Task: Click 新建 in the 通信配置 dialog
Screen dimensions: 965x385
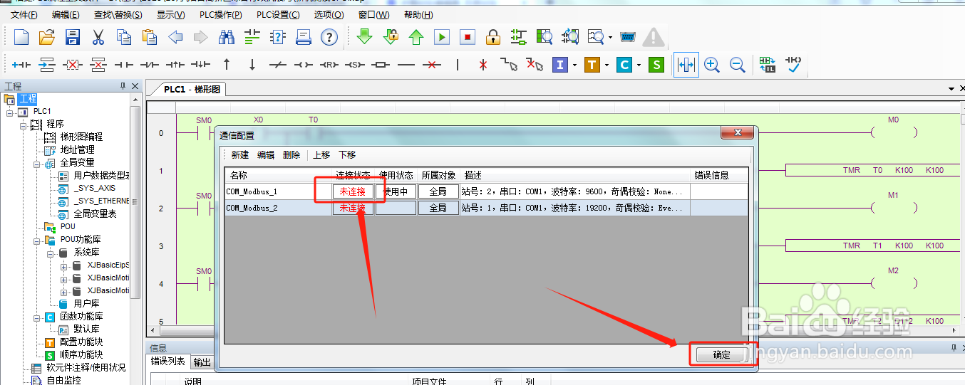Action: click(x=240, y=154)
